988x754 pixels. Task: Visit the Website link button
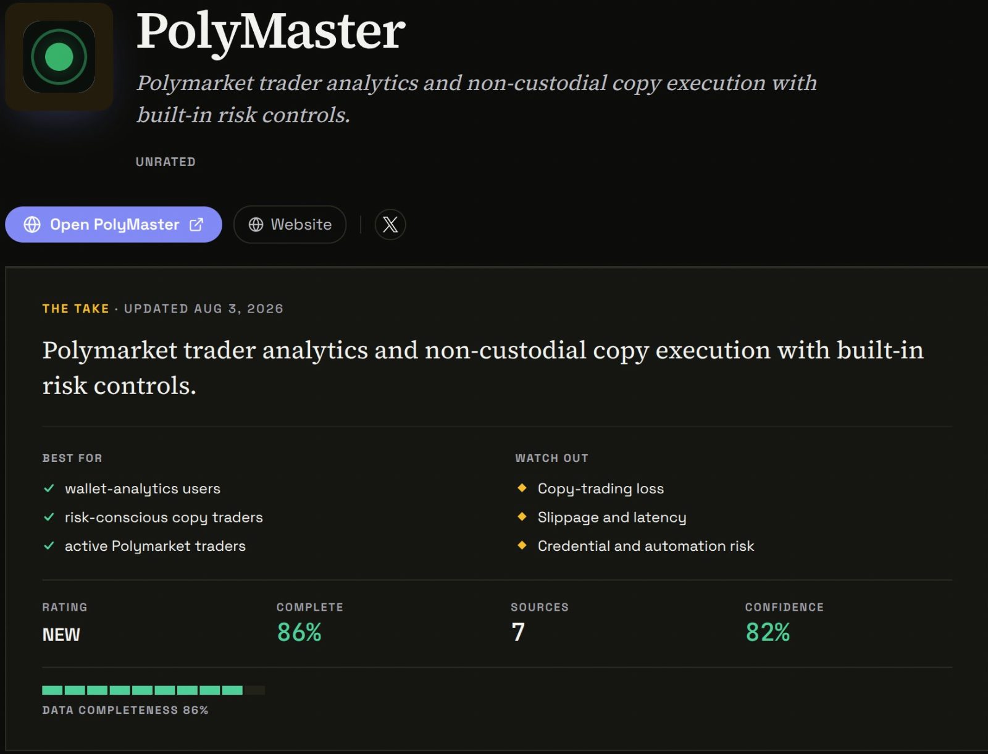290,224
